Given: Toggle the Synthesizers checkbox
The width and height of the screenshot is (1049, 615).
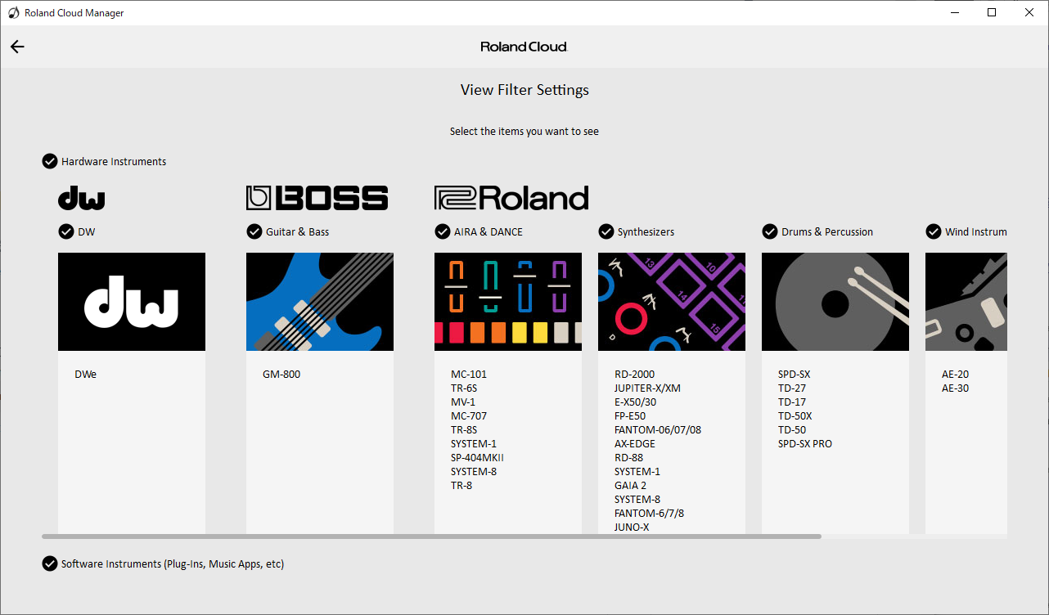Looking at the screenshot, I should pos(606,231).
